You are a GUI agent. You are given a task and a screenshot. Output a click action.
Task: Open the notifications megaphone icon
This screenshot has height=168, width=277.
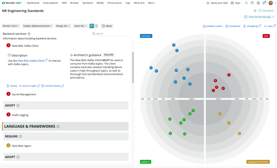(264, 3)
